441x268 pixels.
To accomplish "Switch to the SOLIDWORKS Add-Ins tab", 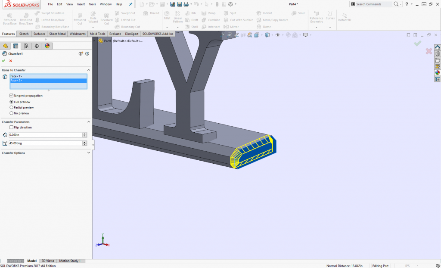I will pyautogui.click(x=158, y=34).
